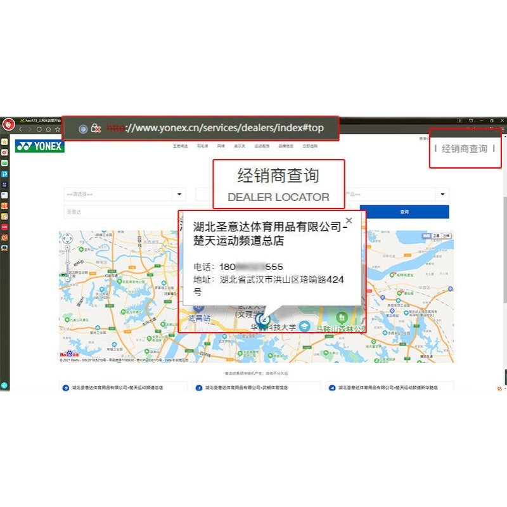
Task: Open the last navigation menu item
Action: click(310, 146)
